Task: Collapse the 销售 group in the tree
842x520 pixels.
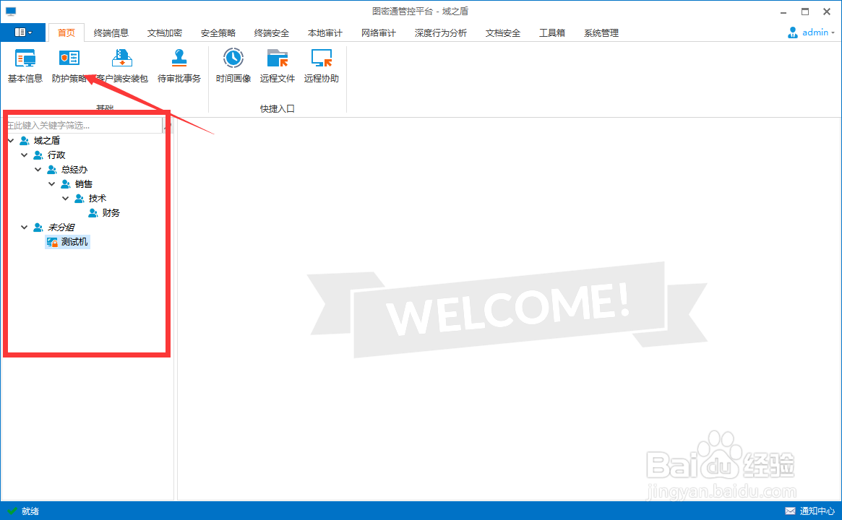Action: 51,183
